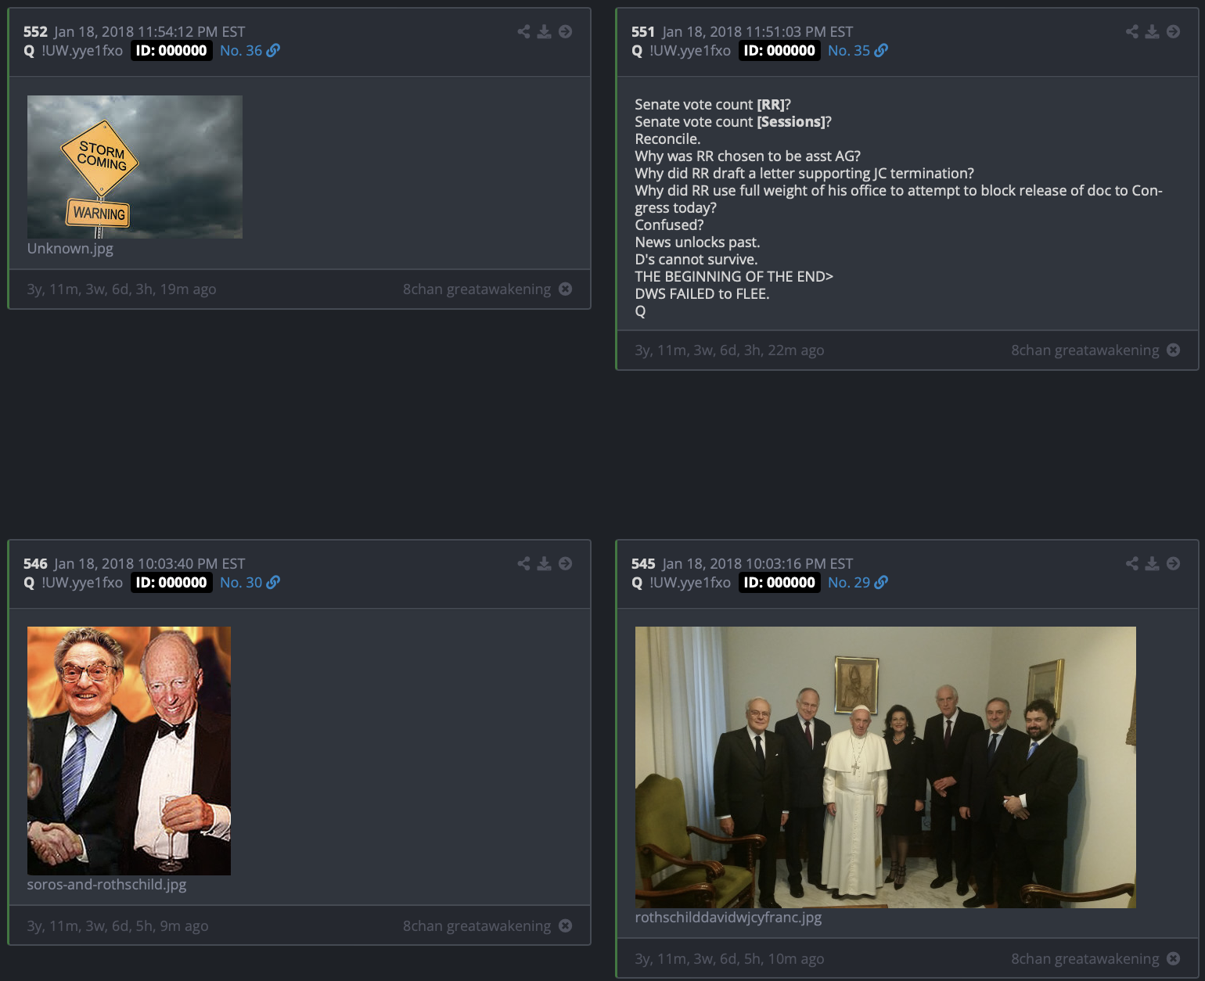Click the tripcode !UW.yye1fxo on post 552
1205x981 pixels.
(x=82, y=50)
